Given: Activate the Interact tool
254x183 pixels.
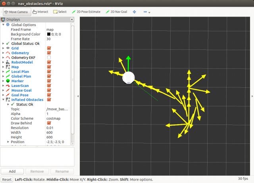Looking at the screenshot, I should pyautogui.click(x=40, y=12).
